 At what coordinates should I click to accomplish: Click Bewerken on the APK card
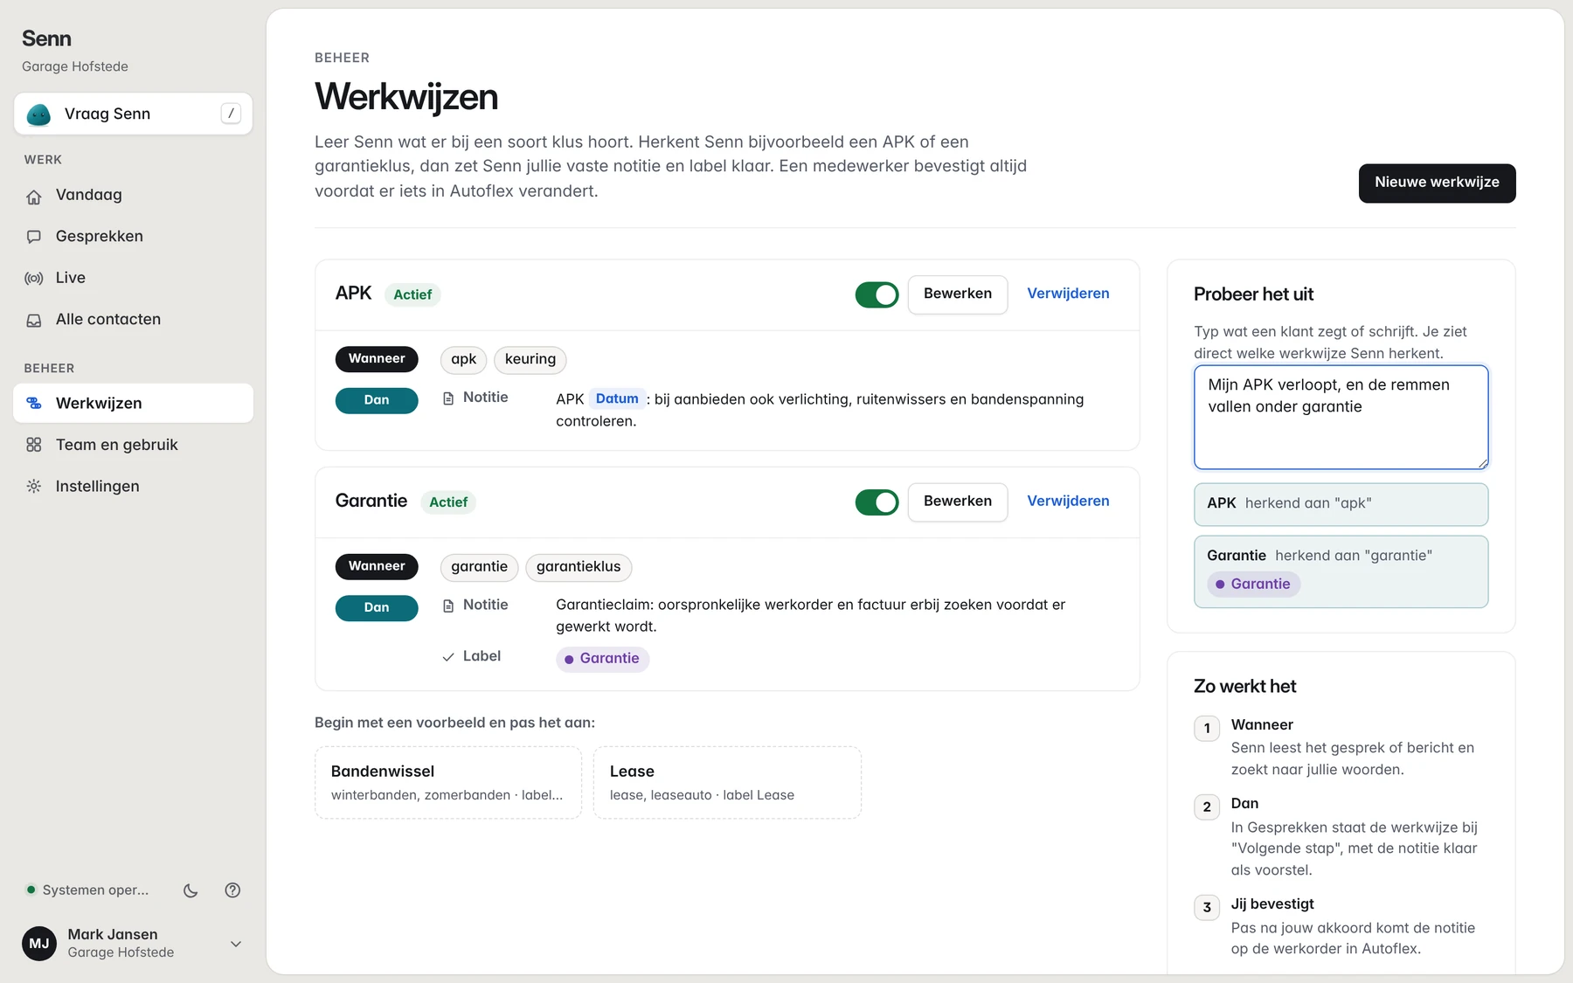tap(958, 294)
